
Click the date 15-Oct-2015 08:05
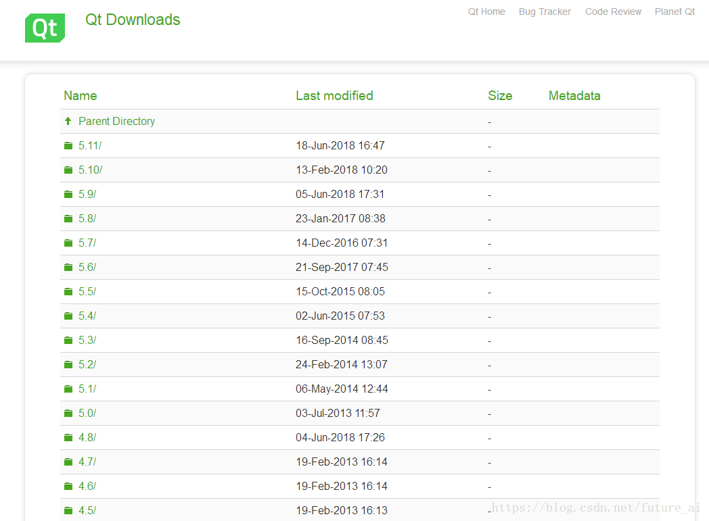coord(340,292)
